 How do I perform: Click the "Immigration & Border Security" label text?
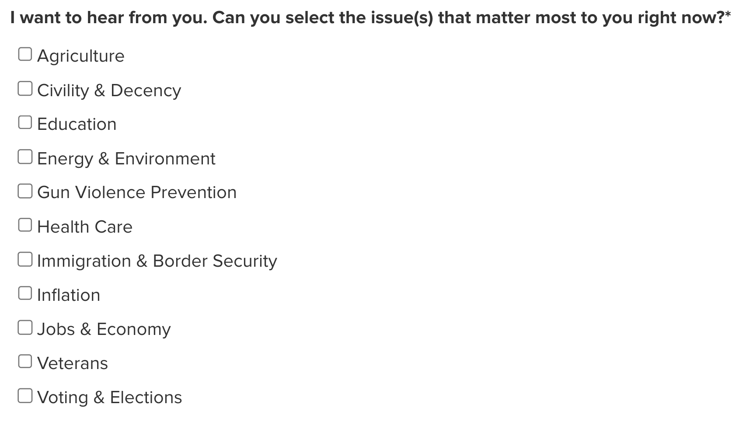click(157, 261)
